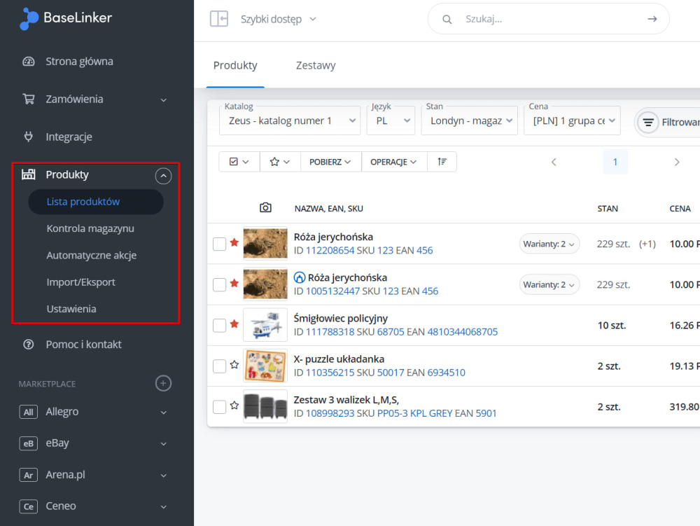Open the POBIERZ dropdown
700x526 pixels.
click(x=330, y=162)
